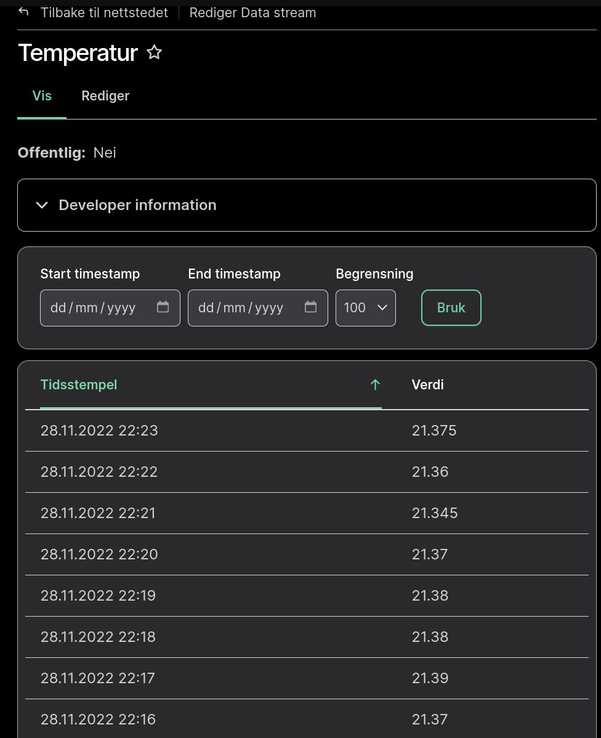
Task: Select the row with timestamp 22:23
Action: [99, 431]
